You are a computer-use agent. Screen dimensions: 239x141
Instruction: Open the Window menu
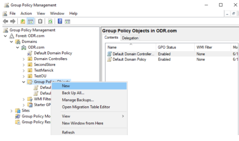click(57, 14)
